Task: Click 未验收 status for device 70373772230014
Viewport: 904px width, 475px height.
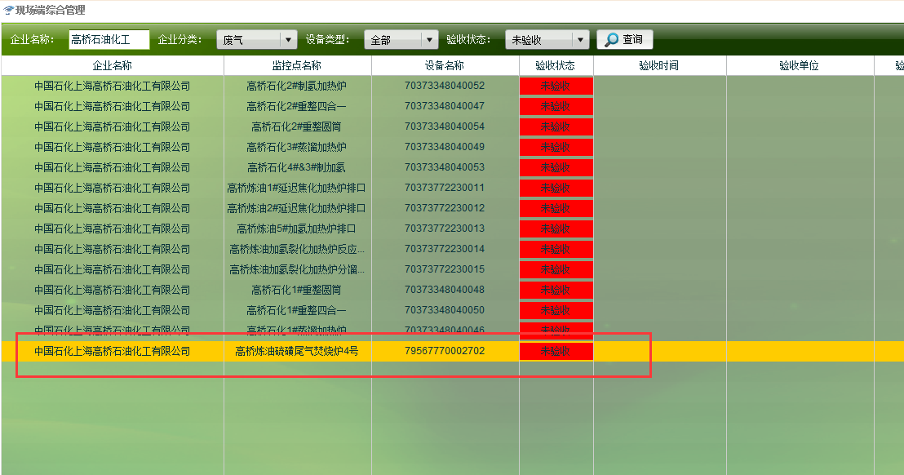Action: (556, 249)
